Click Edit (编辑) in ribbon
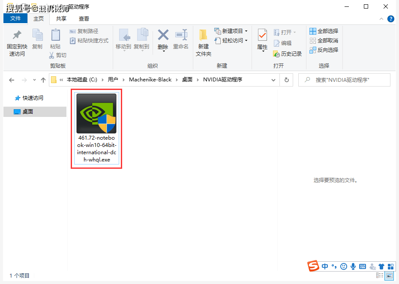Screen dimensions: 399x284 point(282,43)
